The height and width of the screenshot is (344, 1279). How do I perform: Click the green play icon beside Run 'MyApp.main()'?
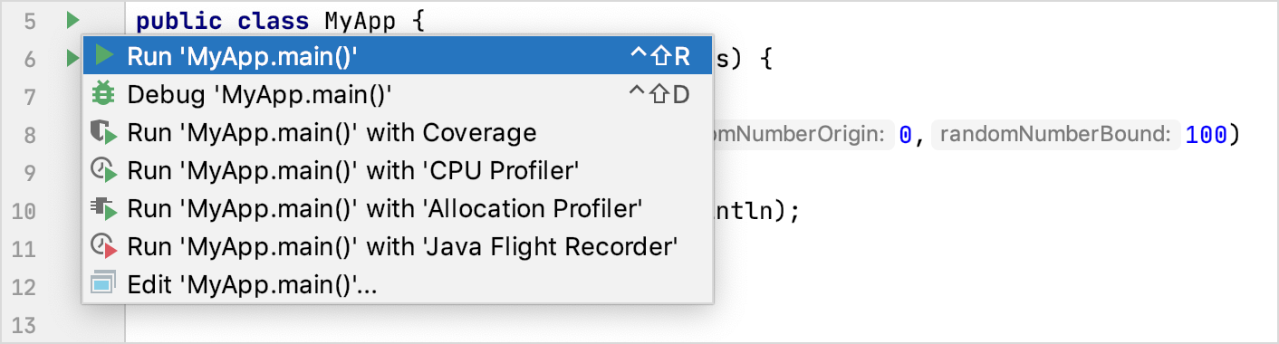coord(104,57)
